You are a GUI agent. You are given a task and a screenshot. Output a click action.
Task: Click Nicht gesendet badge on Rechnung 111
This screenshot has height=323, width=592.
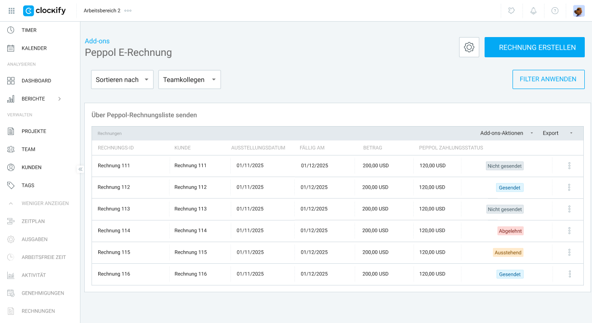[x=504, y=166]
